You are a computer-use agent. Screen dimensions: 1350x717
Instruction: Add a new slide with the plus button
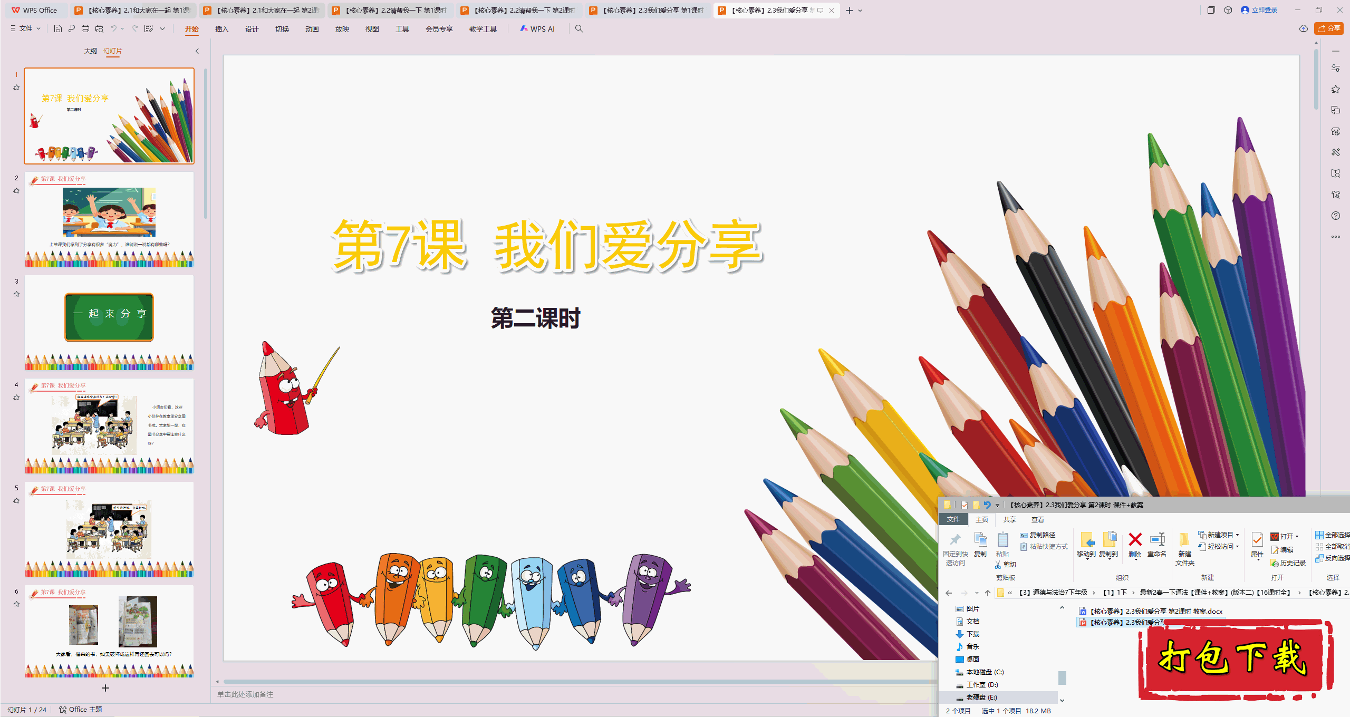[x=105, y=688]
